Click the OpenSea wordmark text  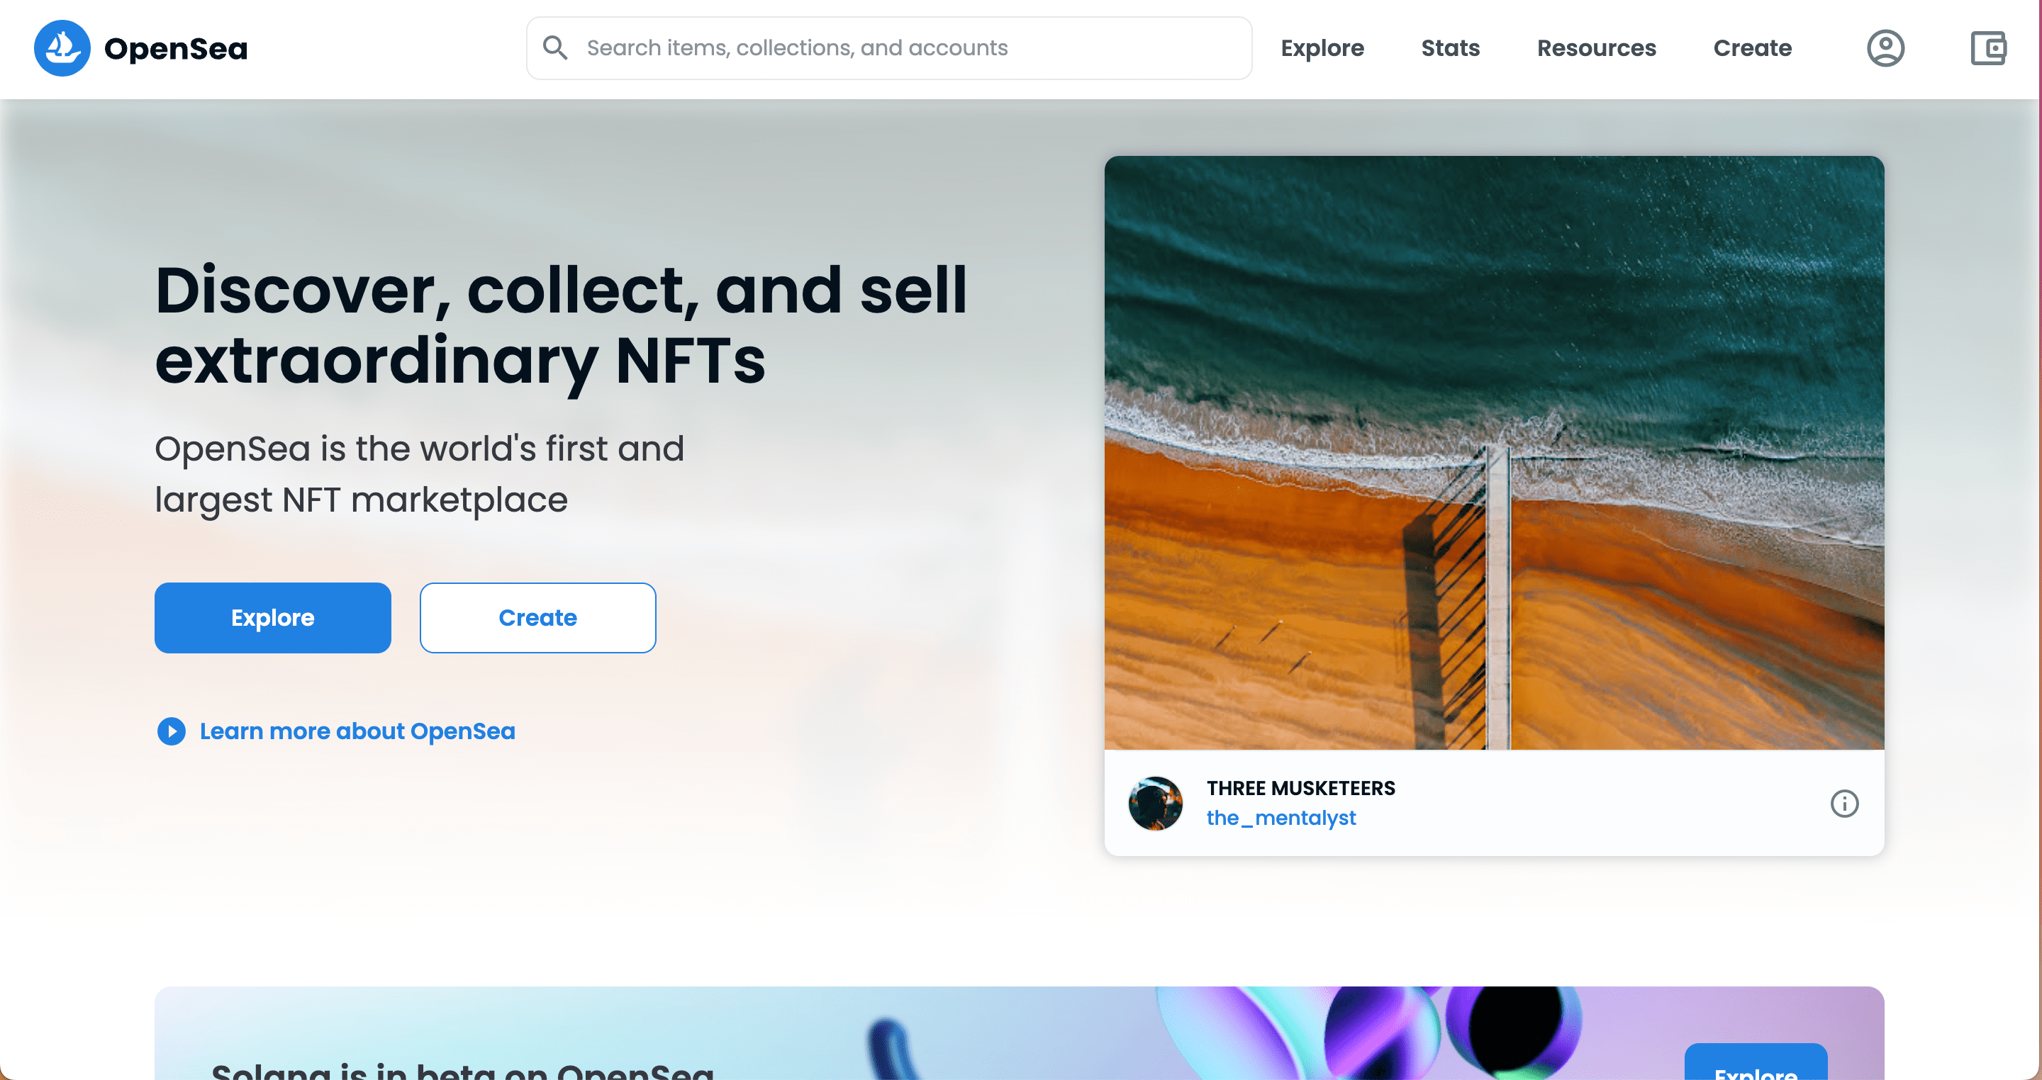pos(176,49)
